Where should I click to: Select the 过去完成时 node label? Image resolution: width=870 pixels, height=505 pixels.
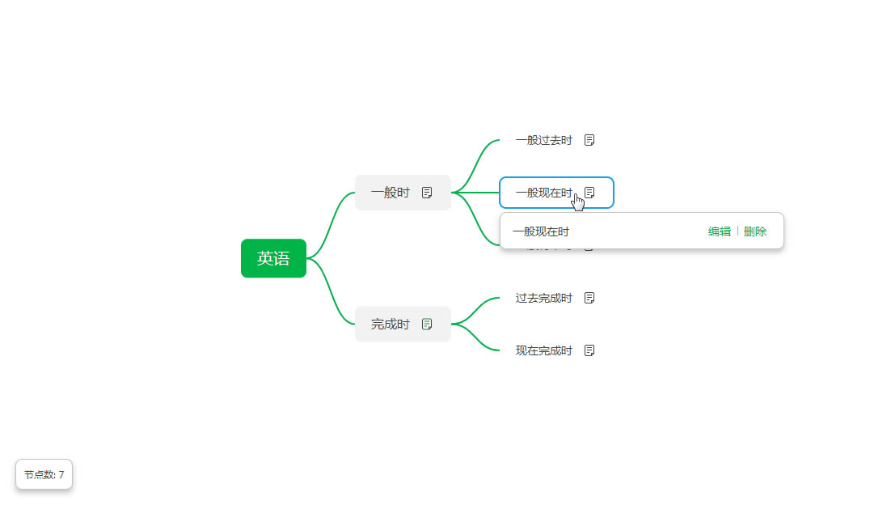543,298
